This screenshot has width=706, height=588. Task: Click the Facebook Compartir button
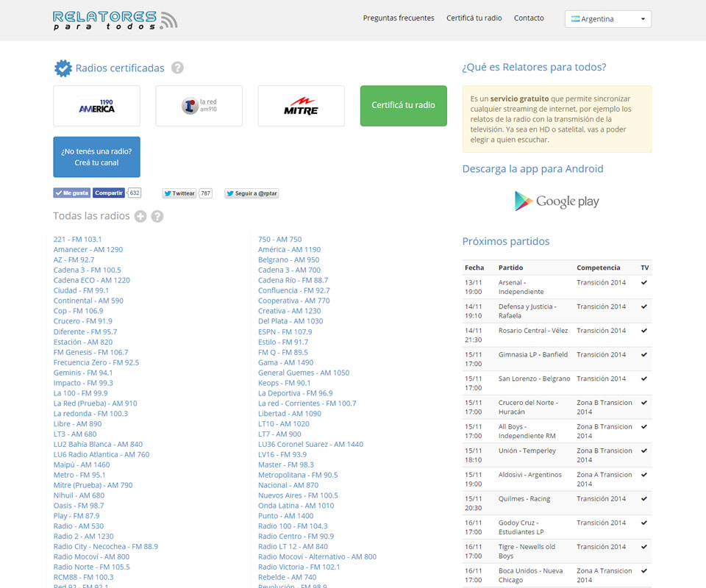pyautogui.click(x=109, y=193)
